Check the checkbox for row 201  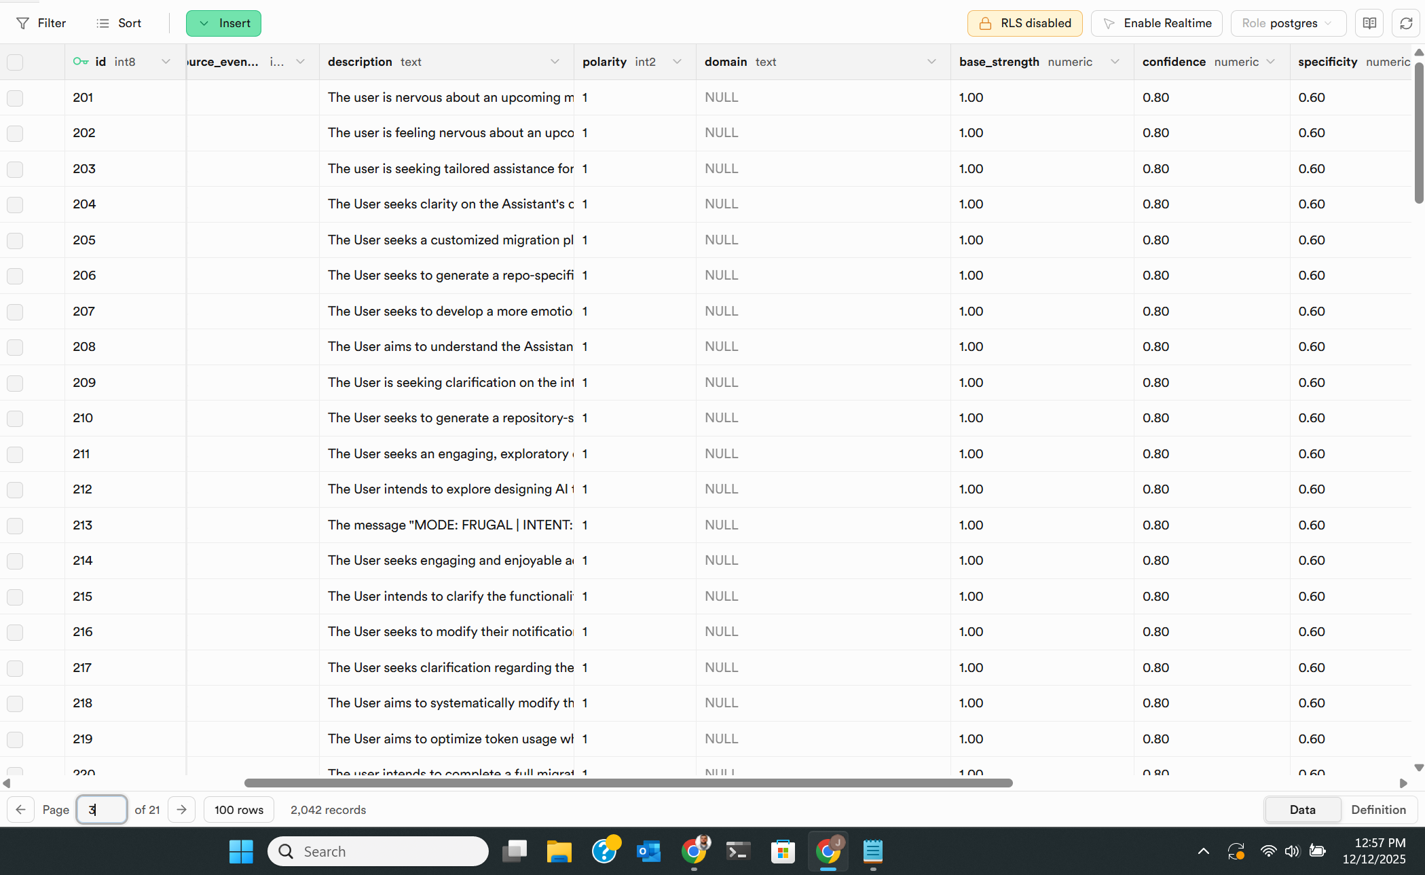15,98
